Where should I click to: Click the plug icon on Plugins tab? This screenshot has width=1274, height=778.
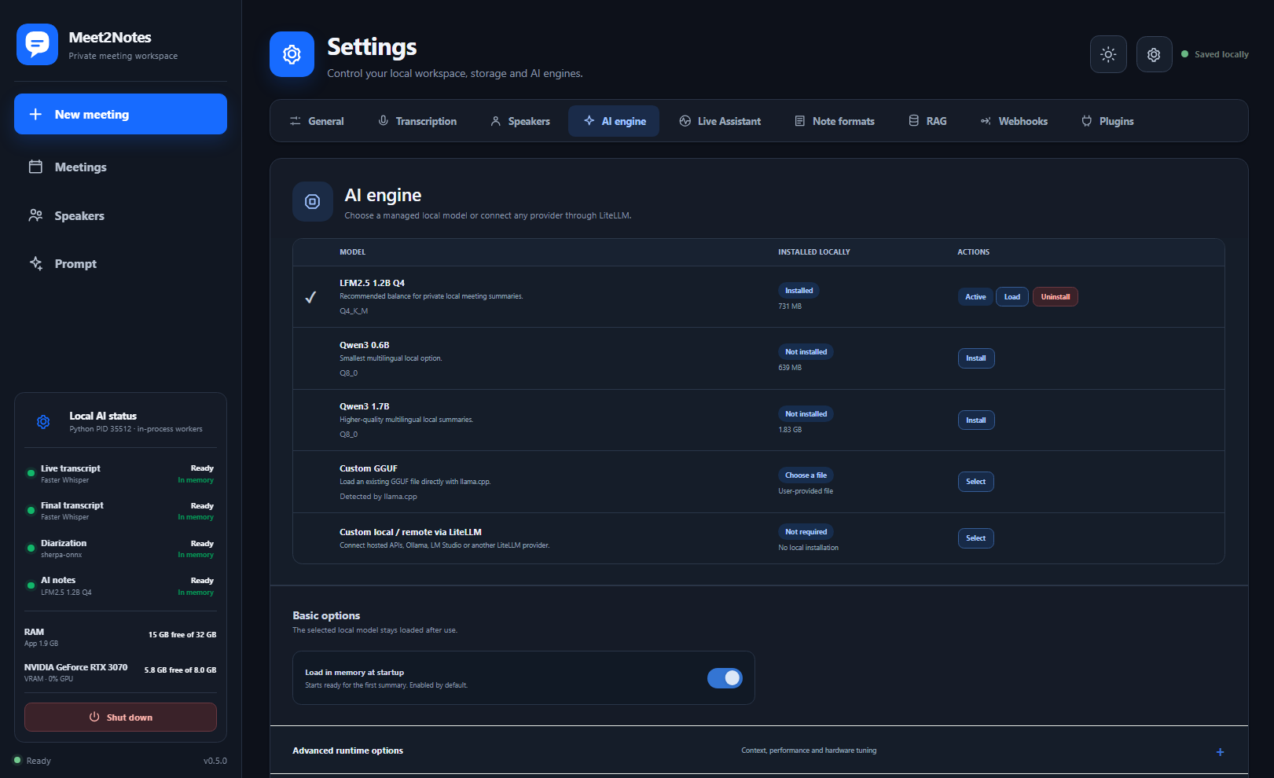pos(1086,121)
